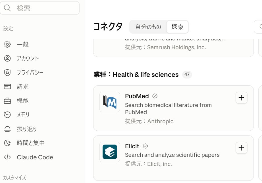This screenshot has width=262, height=183.
Task: Open プライバシー settings
Action: 30,72
